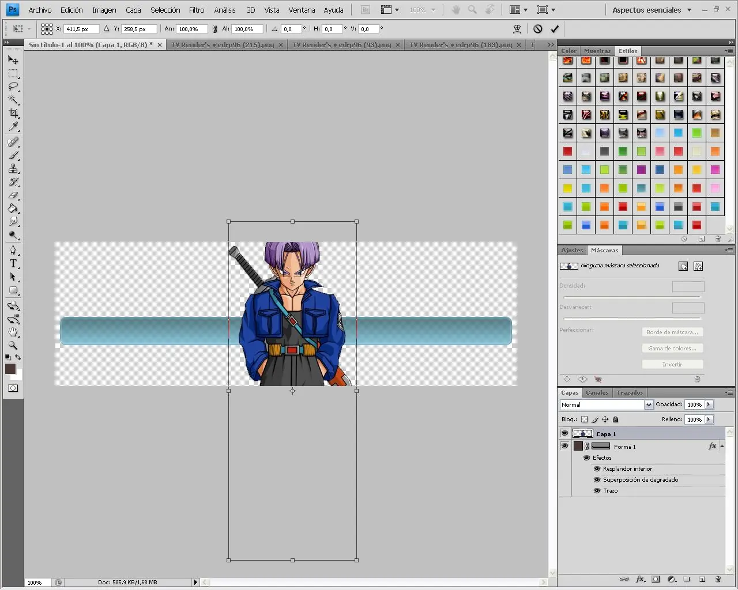Toggle lock all for the layer
Image resolution: width=738 pixels, height=590 pixels.
616,419
